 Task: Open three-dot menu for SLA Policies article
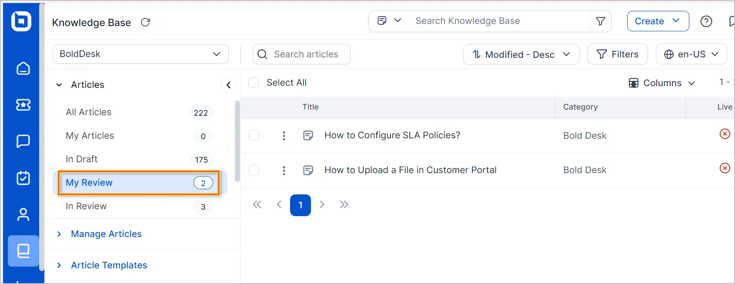coord(284,136)
